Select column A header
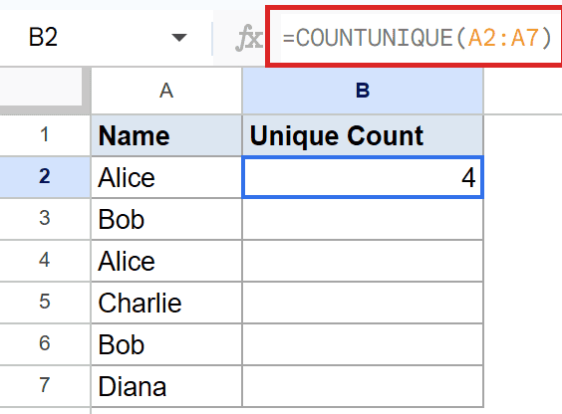The image size is (562, 414). point(166,91)
